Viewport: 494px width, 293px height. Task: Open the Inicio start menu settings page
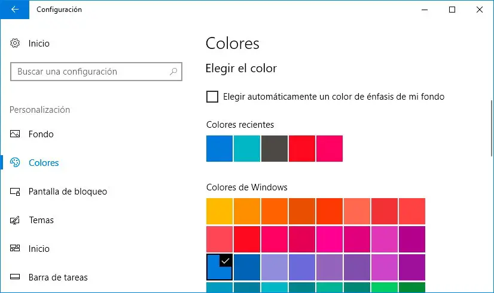(x=39, y=249)
